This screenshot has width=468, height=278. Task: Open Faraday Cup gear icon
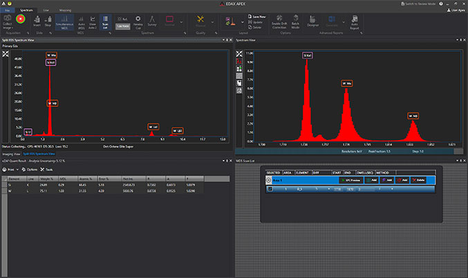[138, 19]
